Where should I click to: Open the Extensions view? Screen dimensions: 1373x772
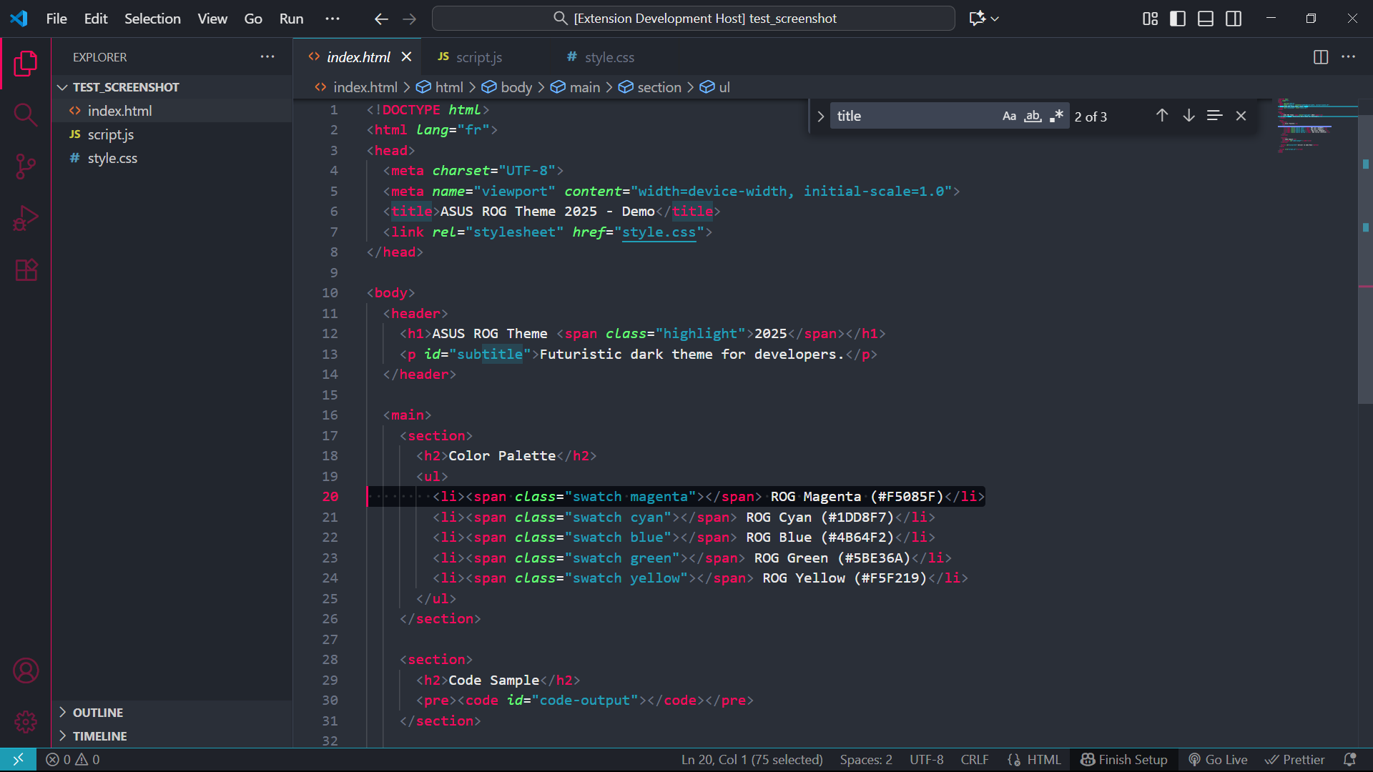[26, 270]
